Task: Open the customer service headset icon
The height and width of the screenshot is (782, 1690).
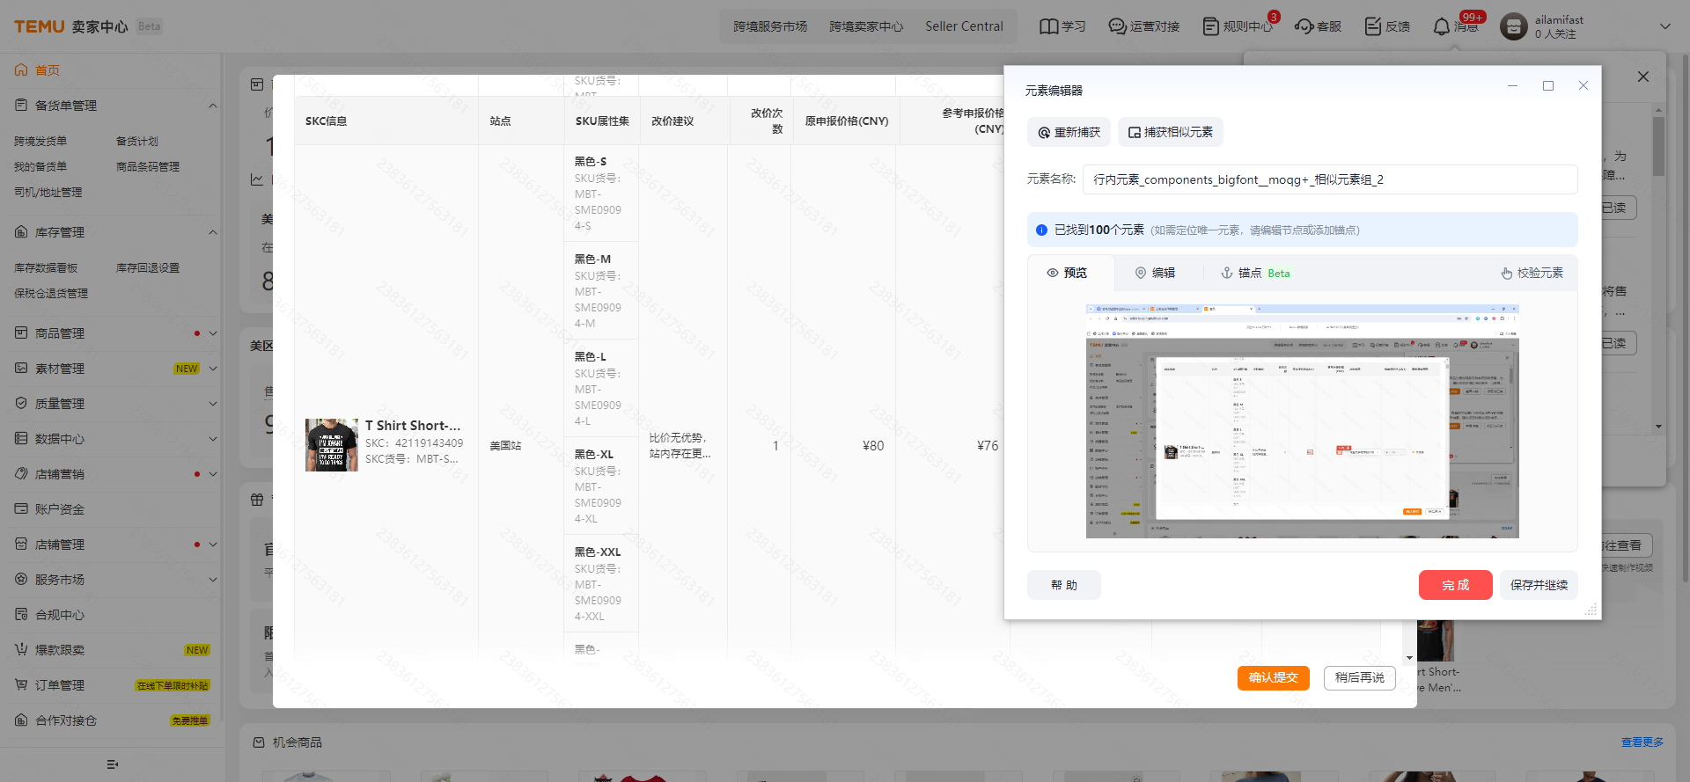Action: point(1304,27)
